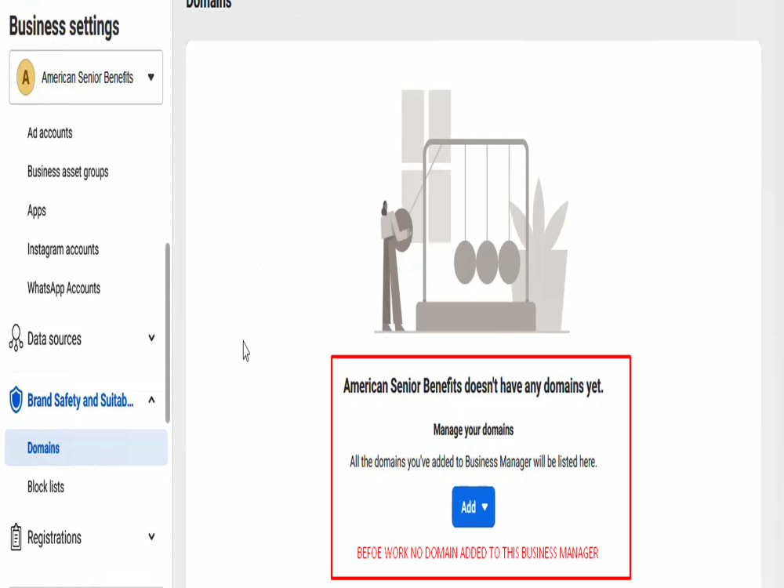Open Instagram accounts
The width and height of the screenshot is (784, 588).
click(63, 249)
